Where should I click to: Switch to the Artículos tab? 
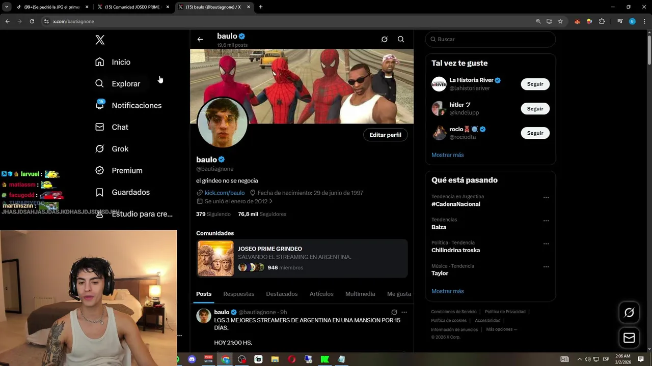click(321, 294)
